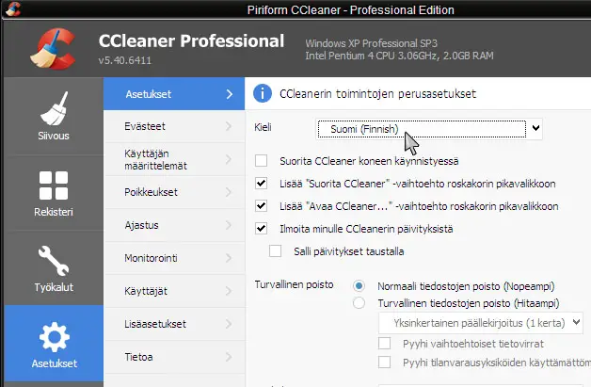
Task: Open the Työkalut wrench section
Action: (54, 268)
